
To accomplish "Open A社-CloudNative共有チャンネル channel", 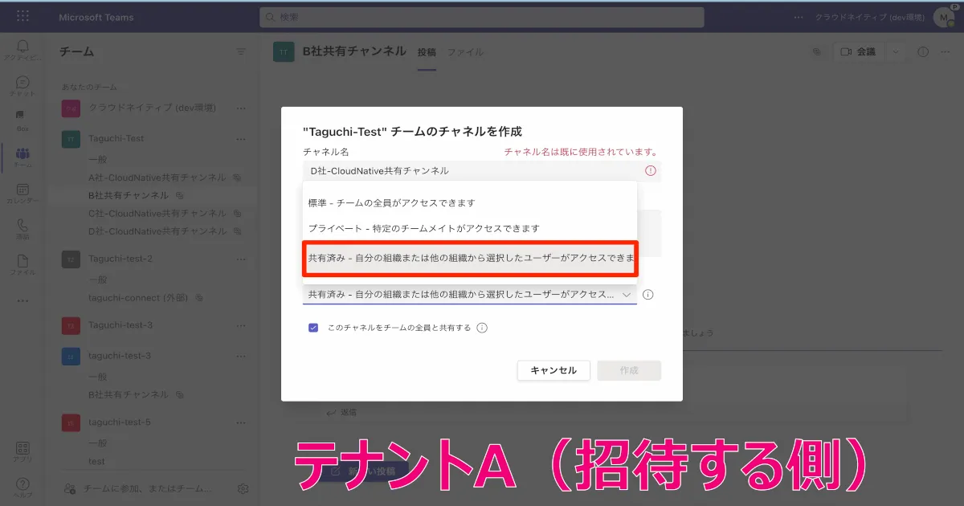I will (157, 178).
